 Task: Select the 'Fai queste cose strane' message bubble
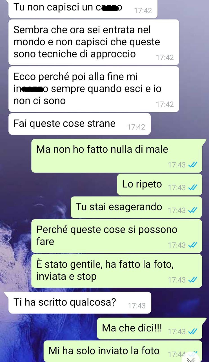pos(79,124)
